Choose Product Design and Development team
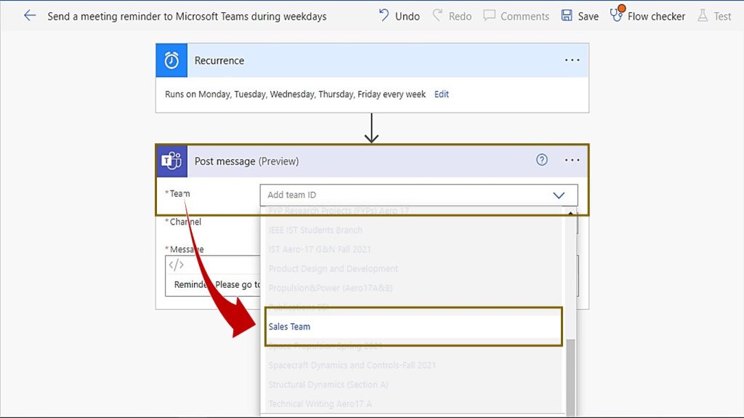This screenshot has width=744, height=418. tap(333, 269)
